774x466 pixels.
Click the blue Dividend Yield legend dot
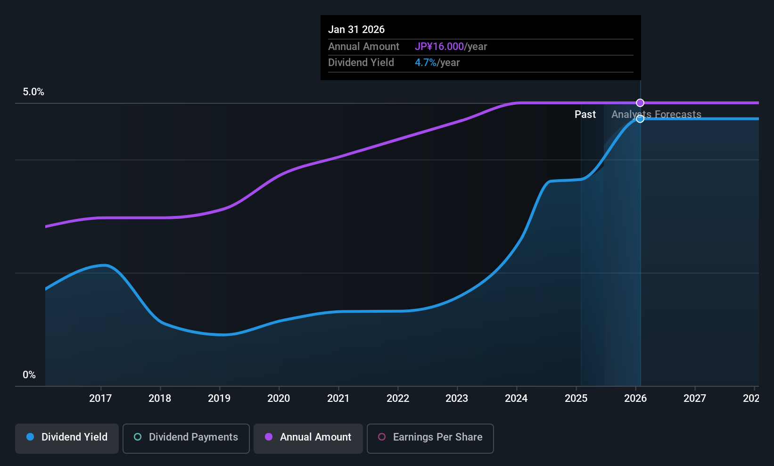click(x=30, y=437)
